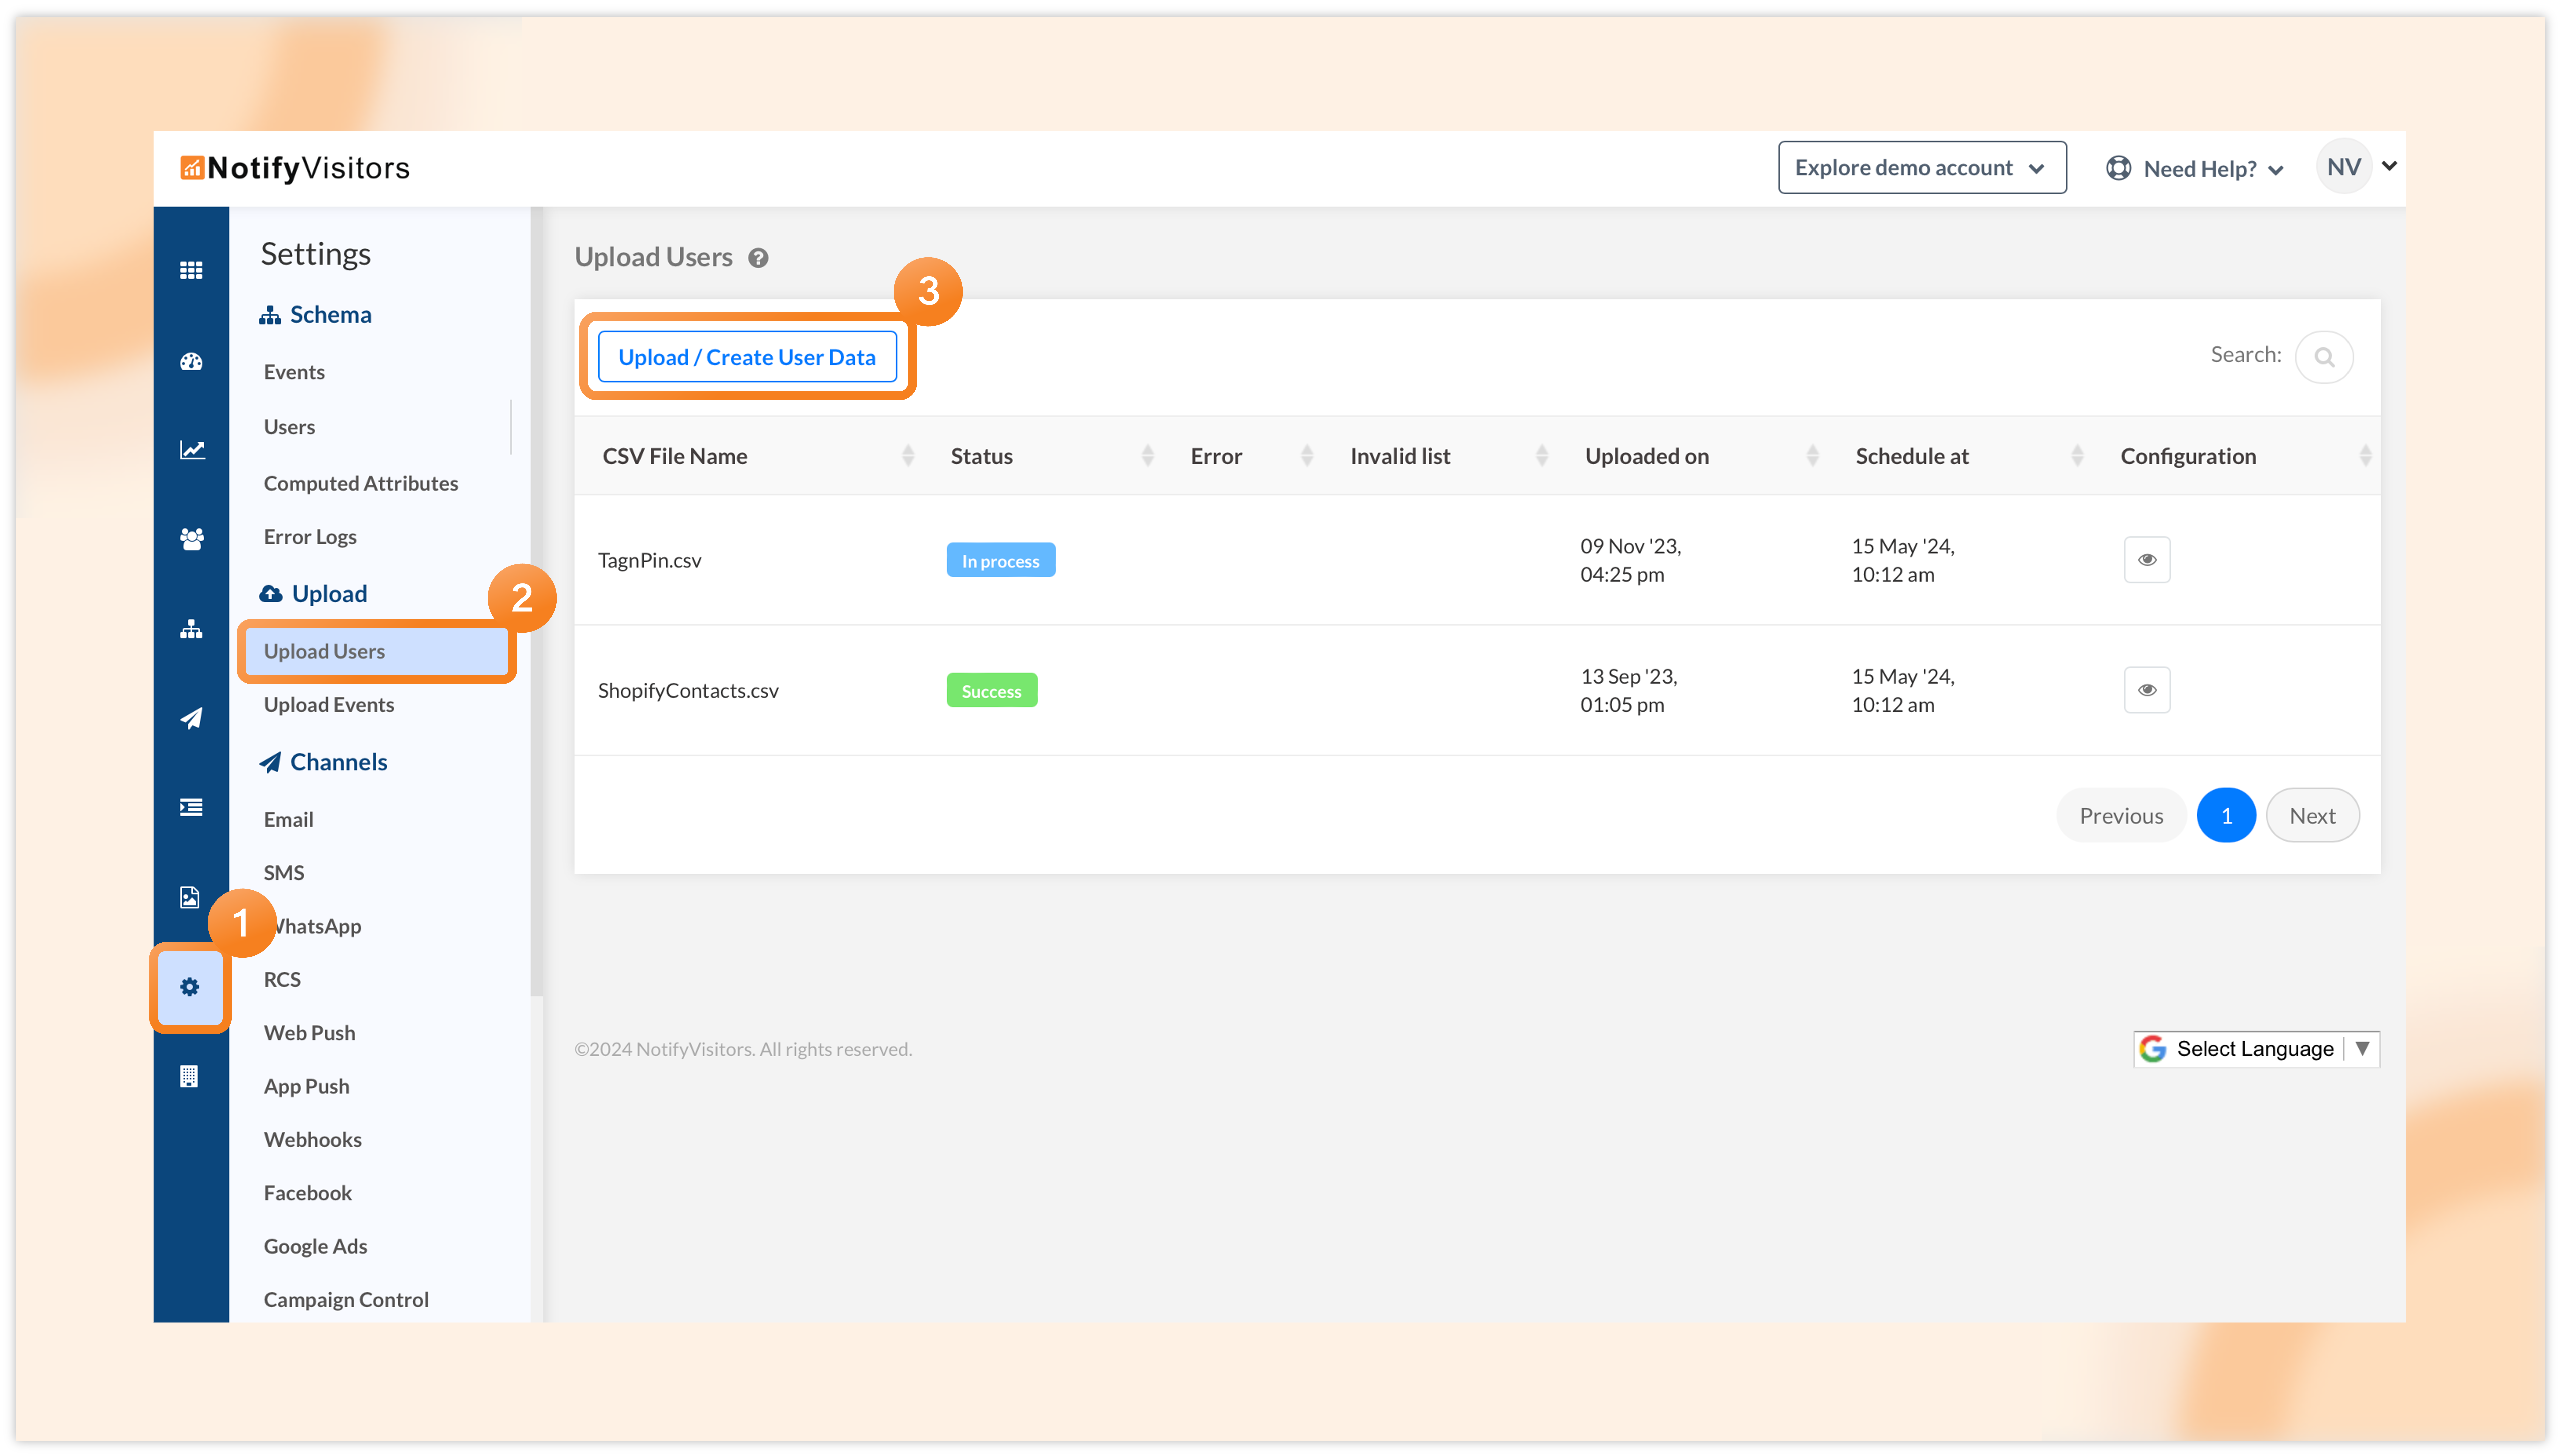Toggle visibility for ShopifyContacts.csv configuration
The width and height of the screenshot is (2561, 1456).
tap(2148, 687)
